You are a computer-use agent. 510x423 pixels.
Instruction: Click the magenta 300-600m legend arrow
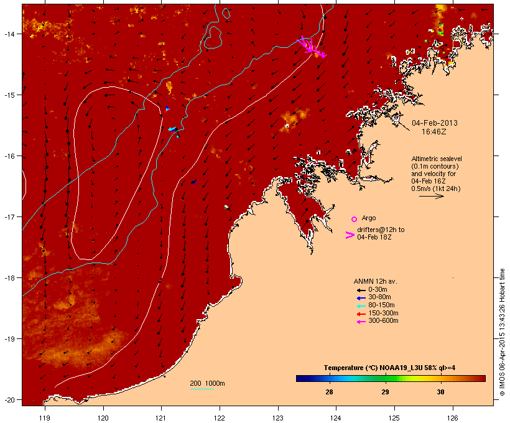click(x=361, y=322)
